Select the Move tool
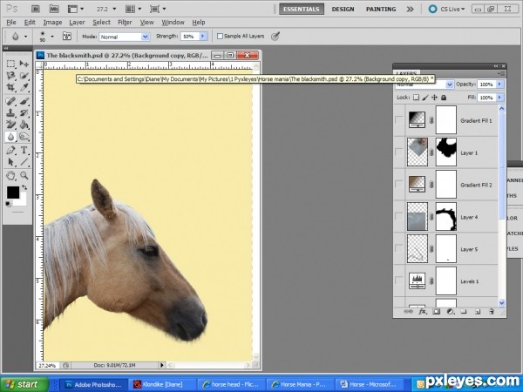 (24, 64)
